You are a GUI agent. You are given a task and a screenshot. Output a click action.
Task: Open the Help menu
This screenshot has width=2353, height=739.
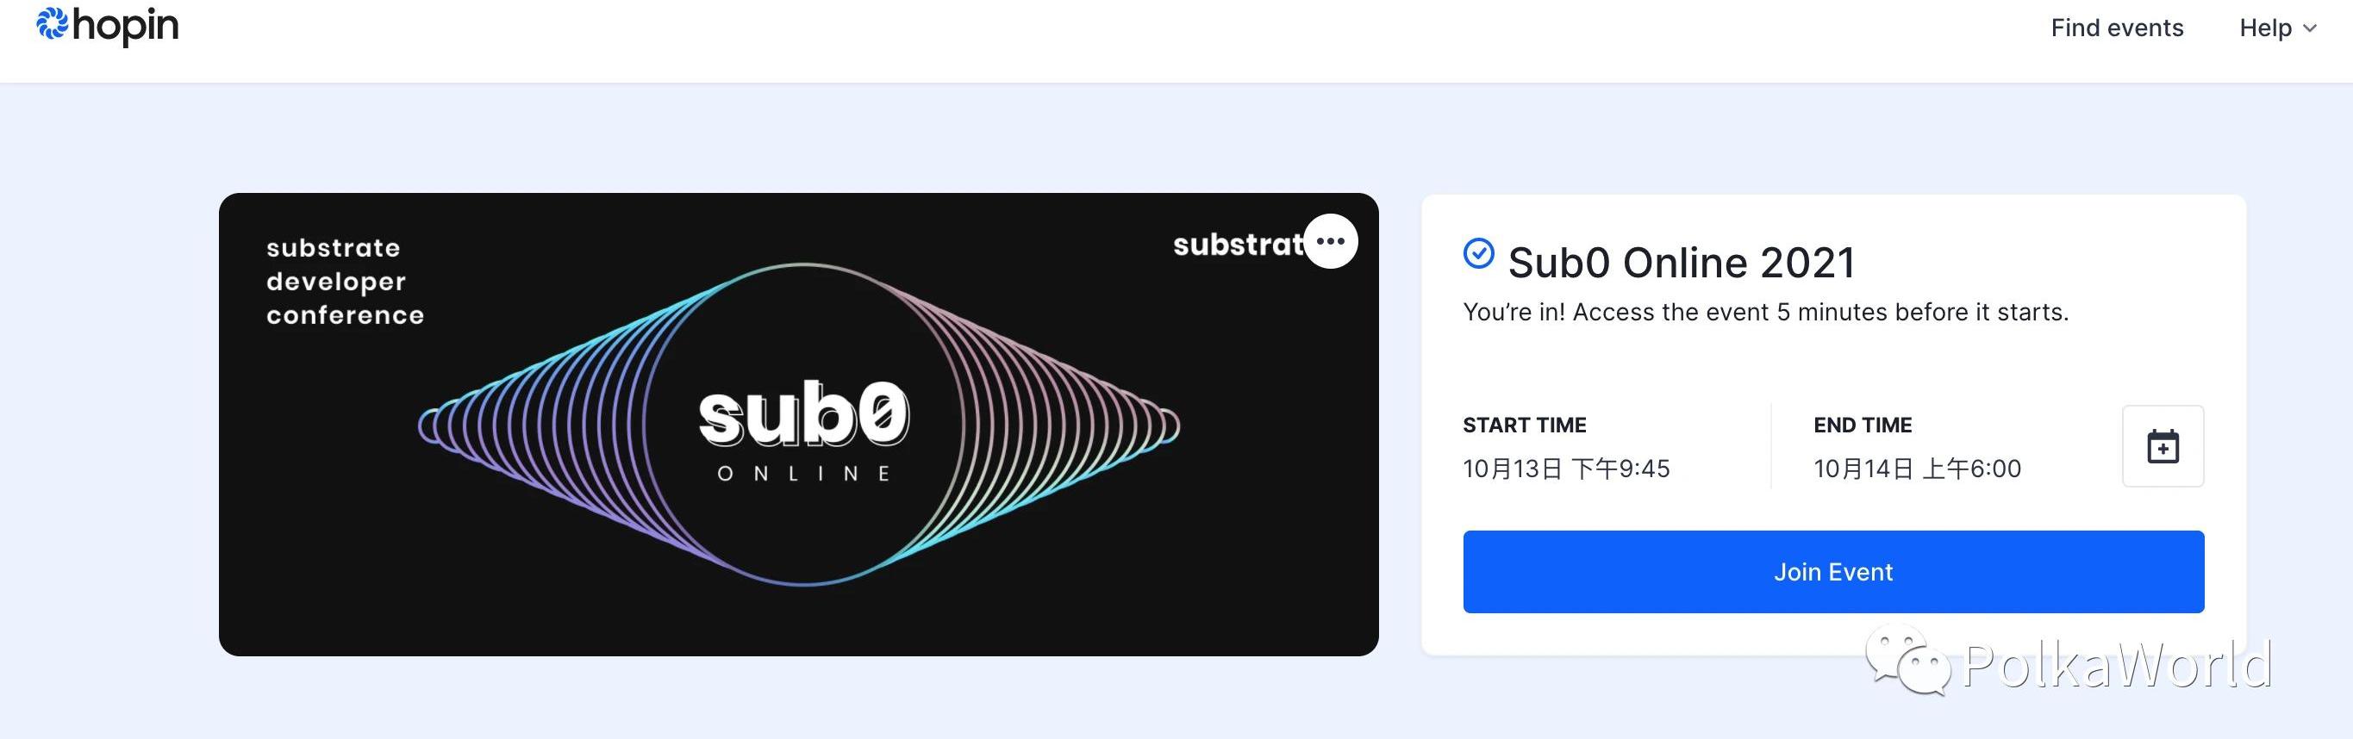2265,28
